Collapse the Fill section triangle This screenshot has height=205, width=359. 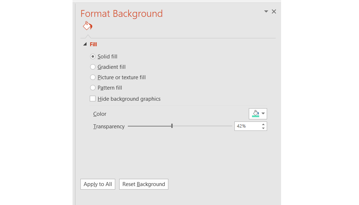click(85, 44)
